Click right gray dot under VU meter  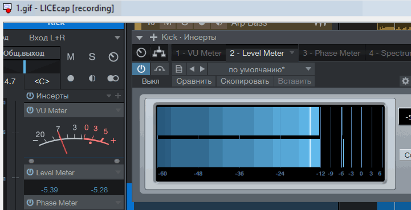(x=117, y=161)
